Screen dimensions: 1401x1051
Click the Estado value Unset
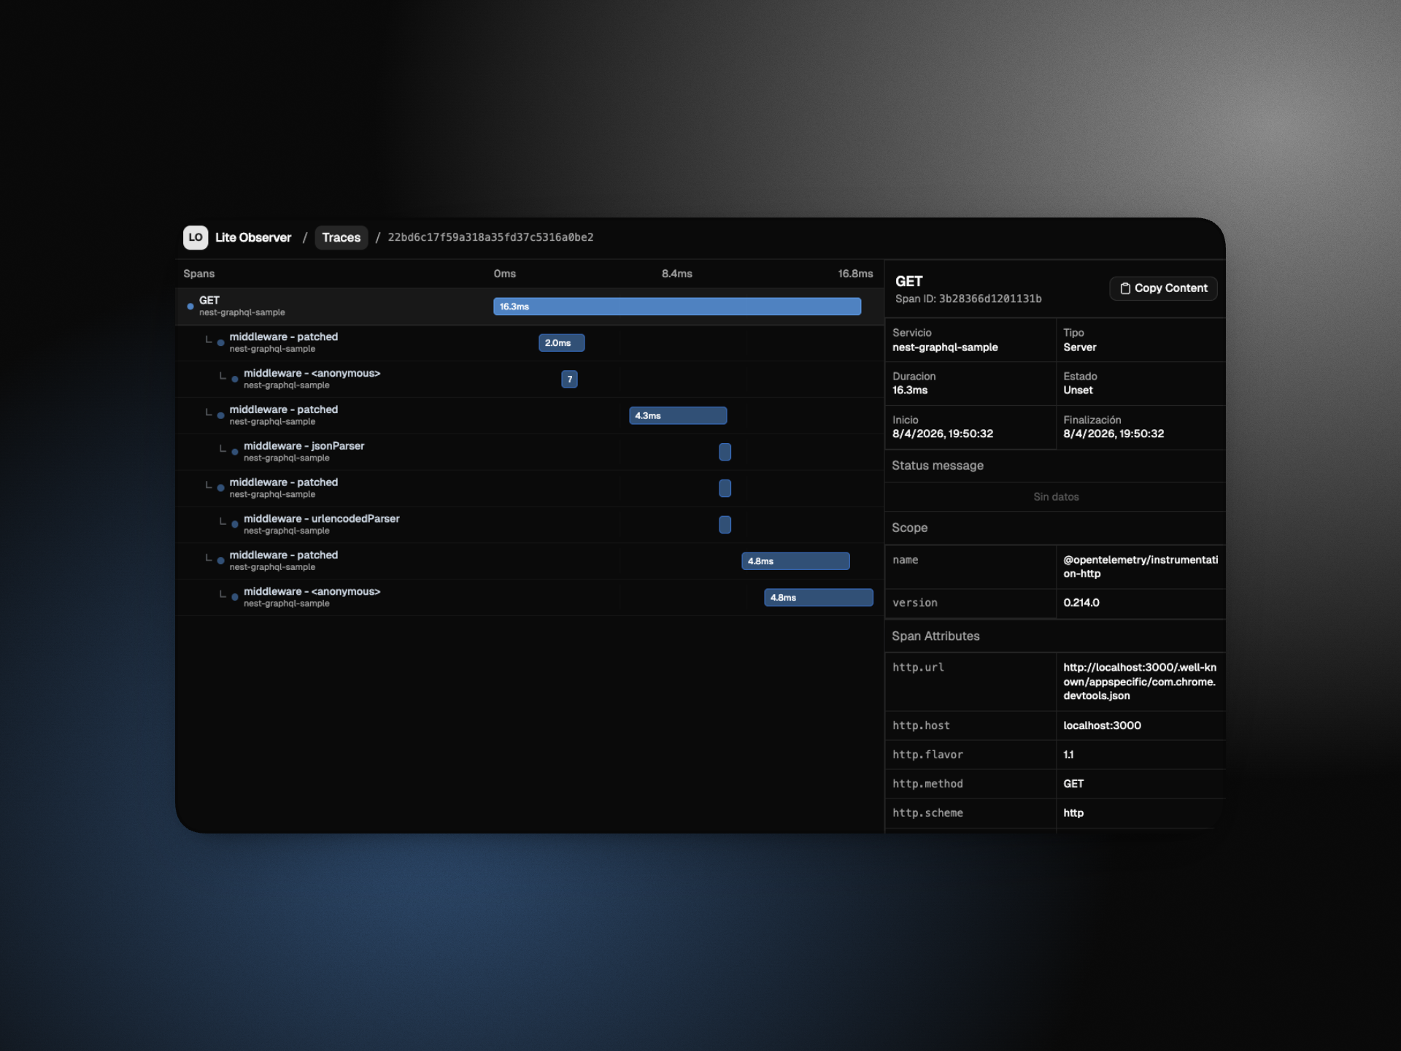pos(1078,390)
